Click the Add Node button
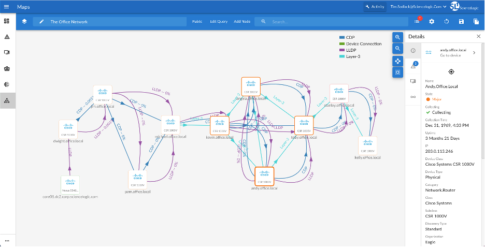Screen dimensions: 485x249 (x=242, y=22)
